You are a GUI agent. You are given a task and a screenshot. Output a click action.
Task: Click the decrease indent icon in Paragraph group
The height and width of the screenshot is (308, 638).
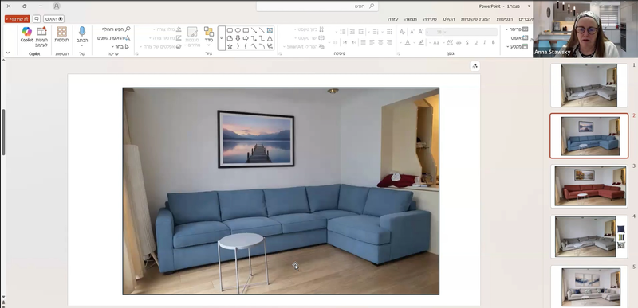[360, 32]
